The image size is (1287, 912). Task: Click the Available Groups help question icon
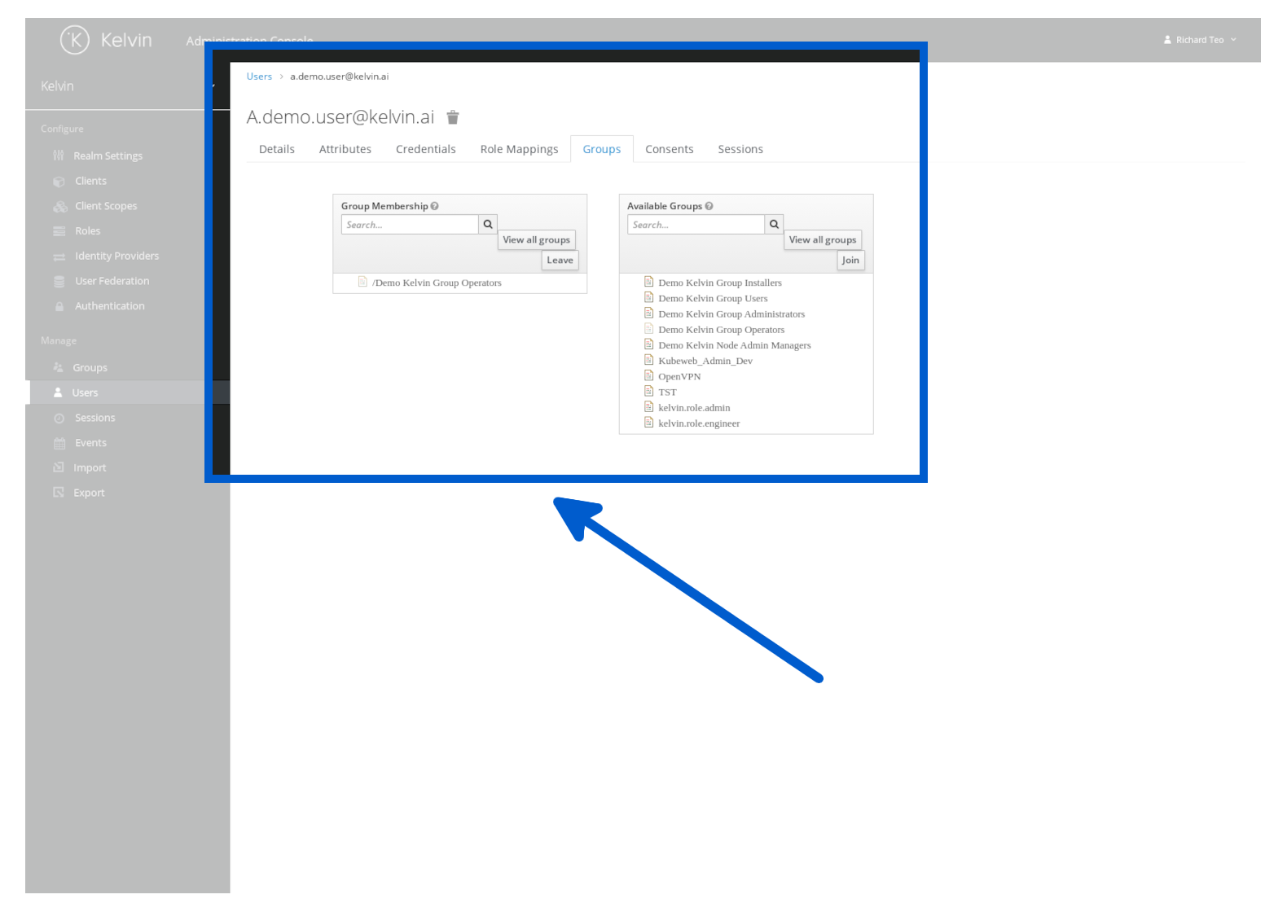pos(709,207)
